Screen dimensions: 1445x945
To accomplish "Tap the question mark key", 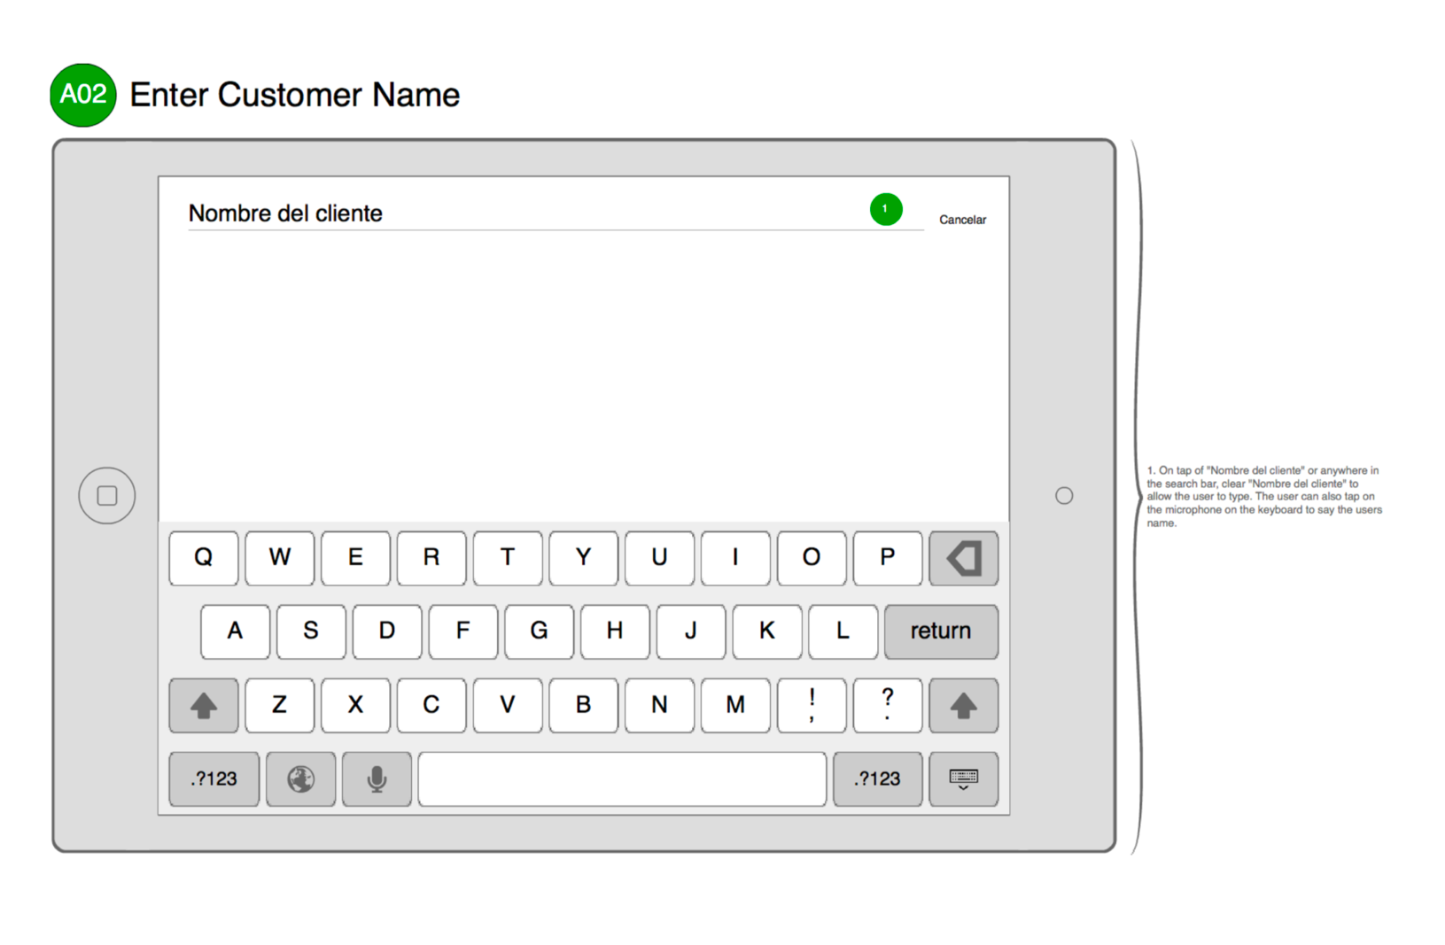I will (x=887, y=706).
